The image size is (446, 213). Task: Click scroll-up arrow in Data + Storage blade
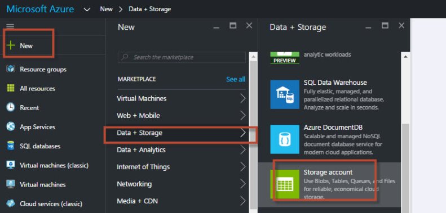click(x=405, y=56)
